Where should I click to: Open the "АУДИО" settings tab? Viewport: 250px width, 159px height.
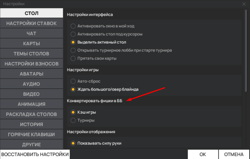tap(32, 84)
